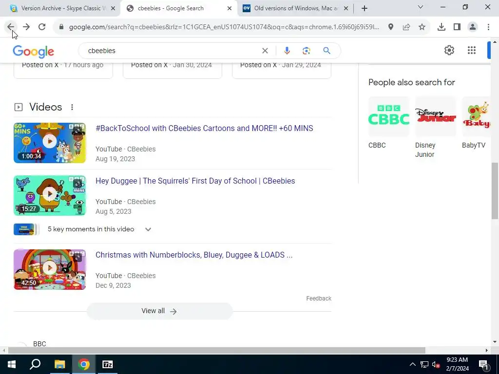499x374 pixels.
Task: View site information lock icon
Action: pyautogui.click(x=61, y=27)
